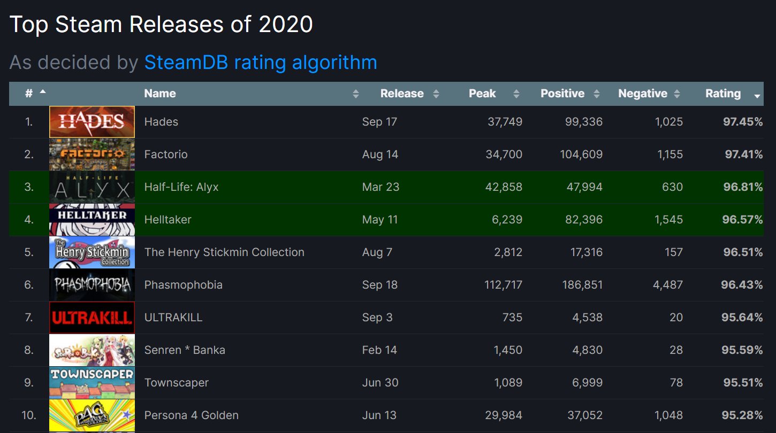Image resolution: width=776 pixels, height=433 pixels.
Task: Sort table by Release column header
Action: pos(402,94)
